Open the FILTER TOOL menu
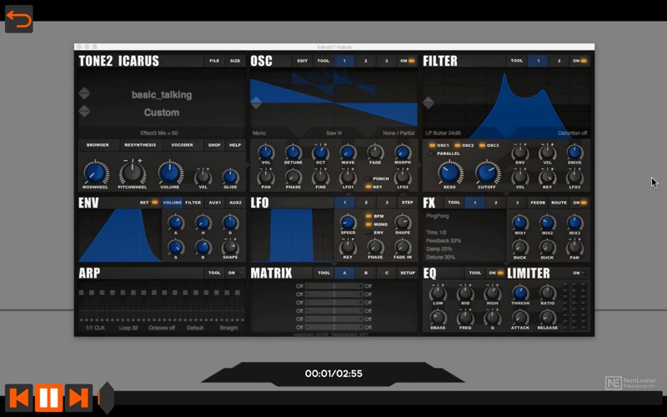 [517, 61]
